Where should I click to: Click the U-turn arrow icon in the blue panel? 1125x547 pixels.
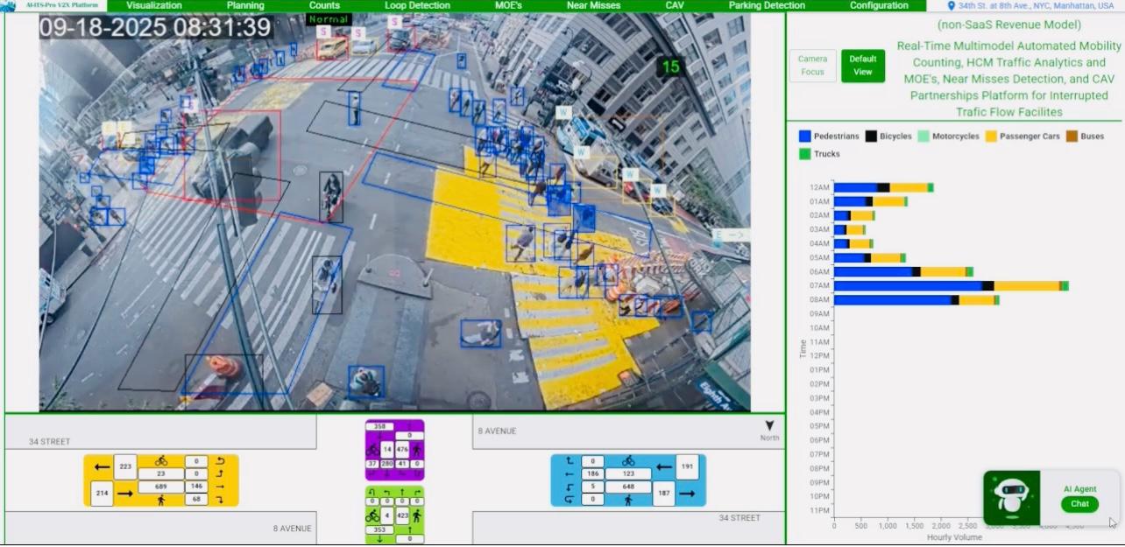pyautogui.click(x=570, y=498)
